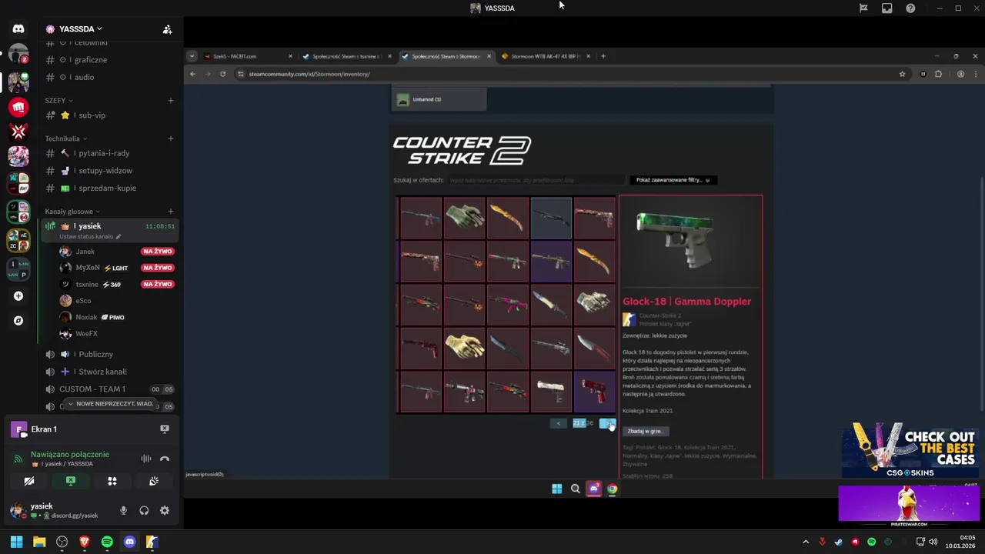Open Brave browser from the Windows taskbar

[x=85, y=542]
